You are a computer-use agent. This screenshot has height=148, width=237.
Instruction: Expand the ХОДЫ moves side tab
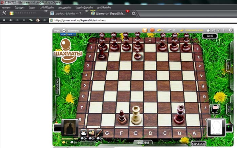click(229, 109)
